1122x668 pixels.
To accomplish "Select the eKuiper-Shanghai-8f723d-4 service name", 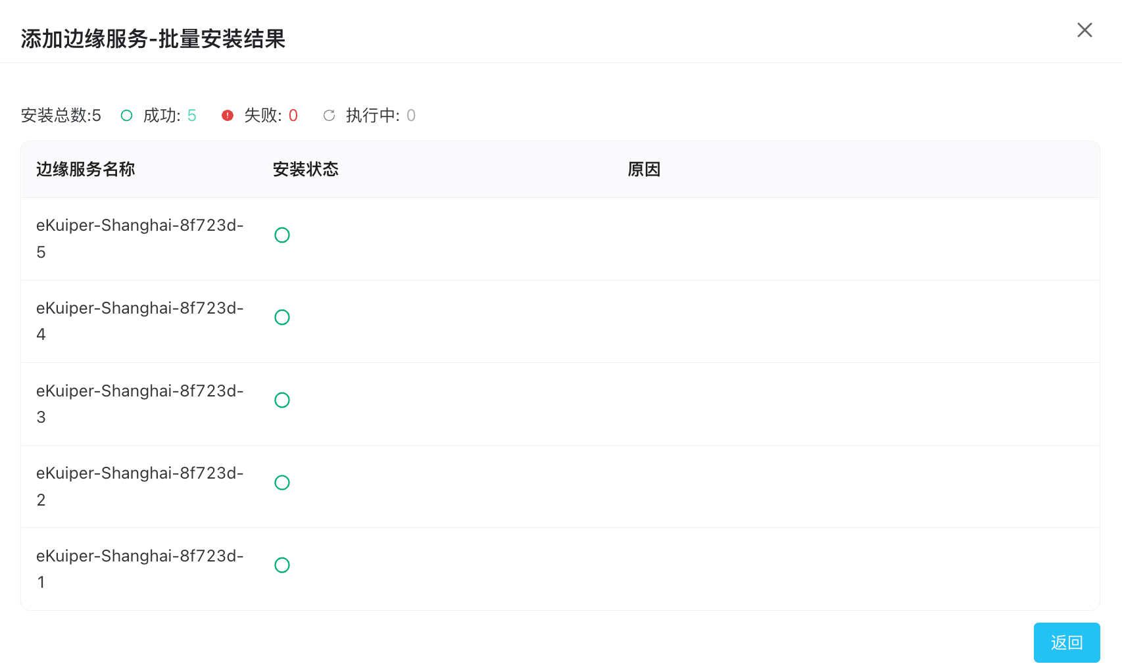I will click(x=139, y=308).
